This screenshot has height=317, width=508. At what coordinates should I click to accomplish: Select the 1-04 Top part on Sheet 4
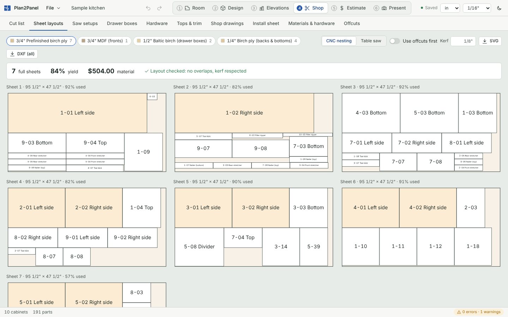[x=142, y=208]
